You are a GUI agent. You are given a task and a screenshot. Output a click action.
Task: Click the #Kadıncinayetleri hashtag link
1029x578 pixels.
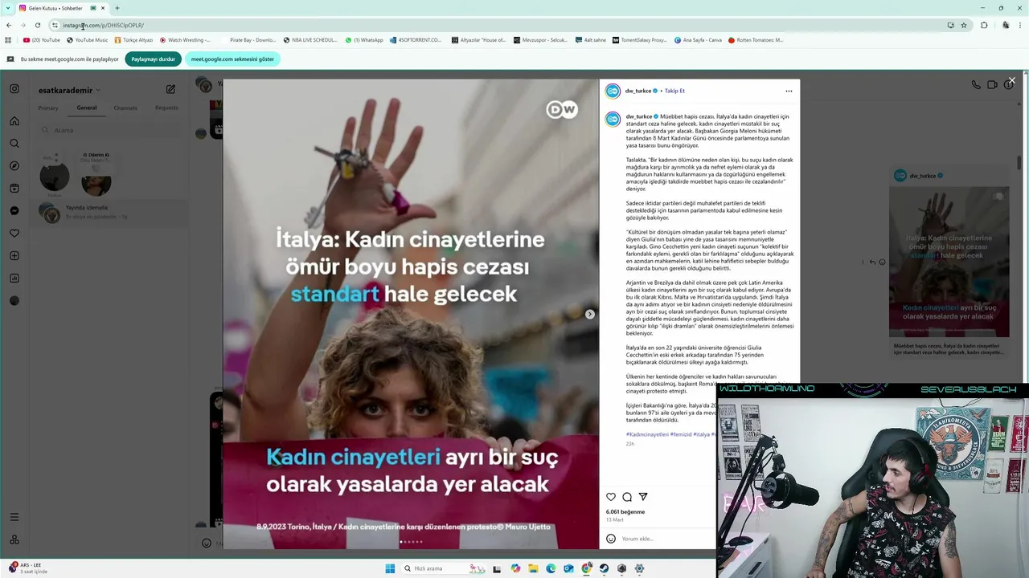click(647, 434)
